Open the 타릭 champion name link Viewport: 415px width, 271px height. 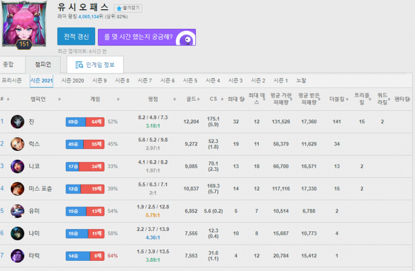(x=34, y=256)
